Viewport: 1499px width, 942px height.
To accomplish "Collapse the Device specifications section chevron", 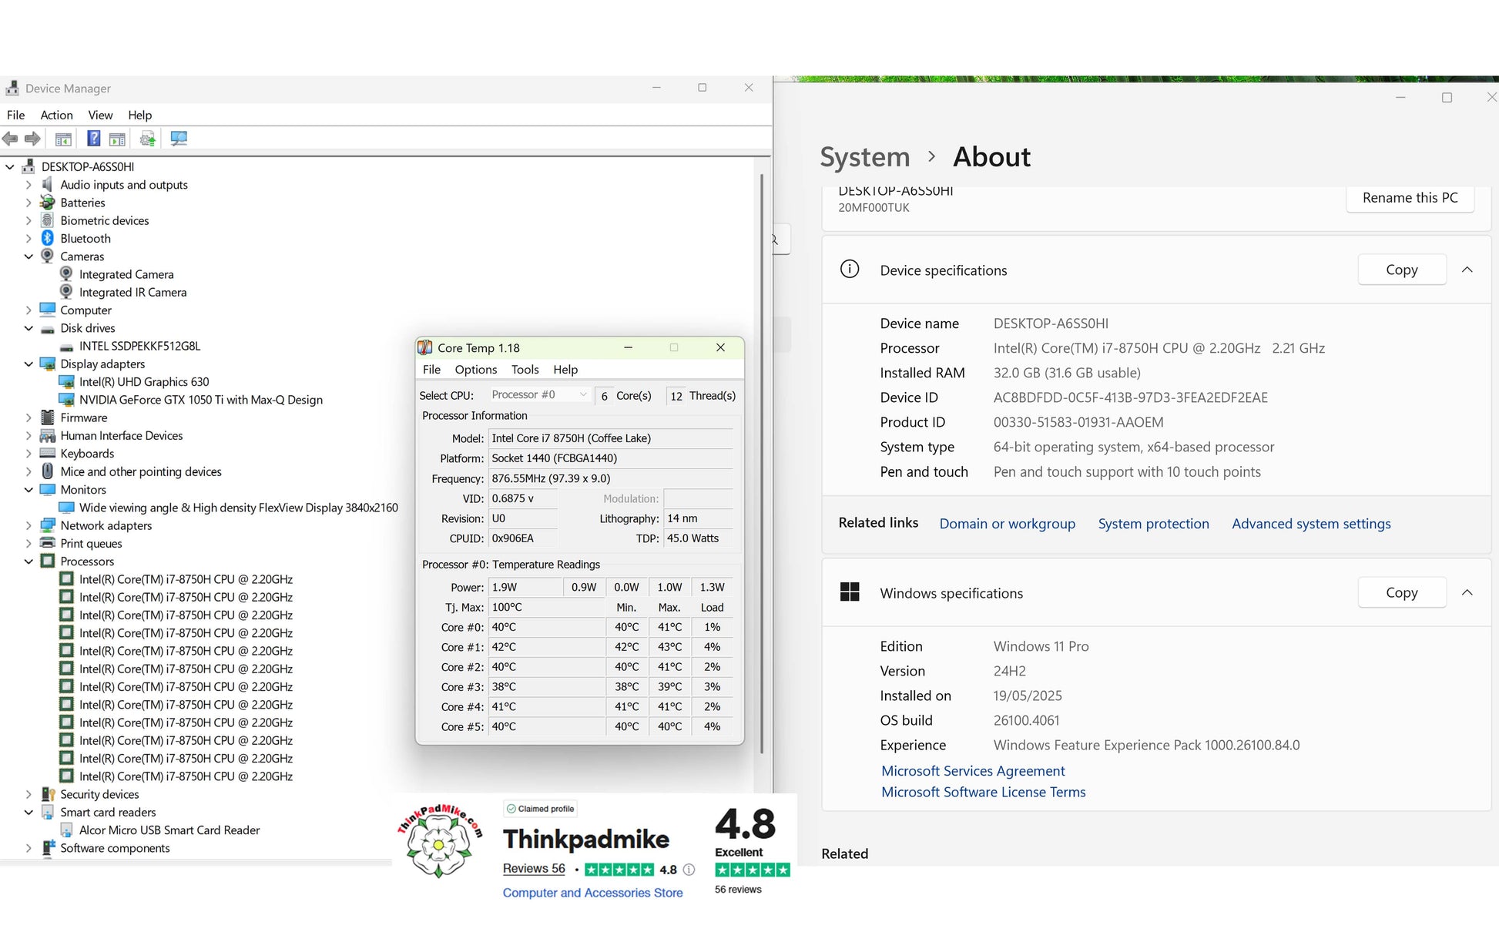I will (1467, 270).
